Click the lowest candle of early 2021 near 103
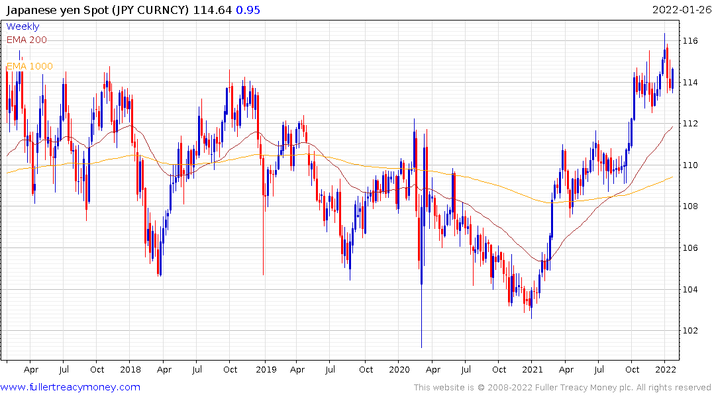 click(531, 308)
